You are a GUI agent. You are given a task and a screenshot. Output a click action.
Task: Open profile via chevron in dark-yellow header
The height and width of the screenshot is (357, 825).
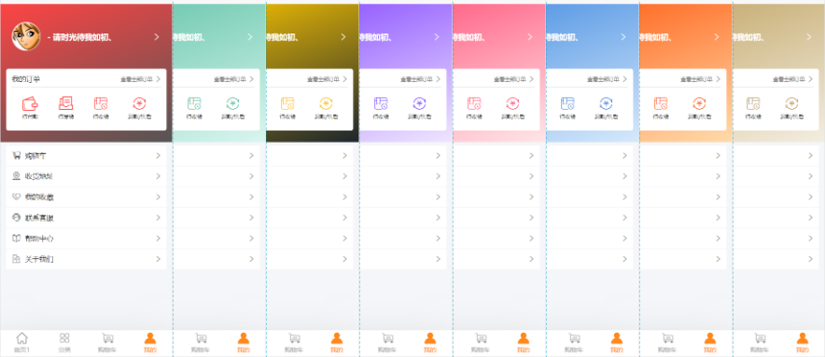[343, 36]
